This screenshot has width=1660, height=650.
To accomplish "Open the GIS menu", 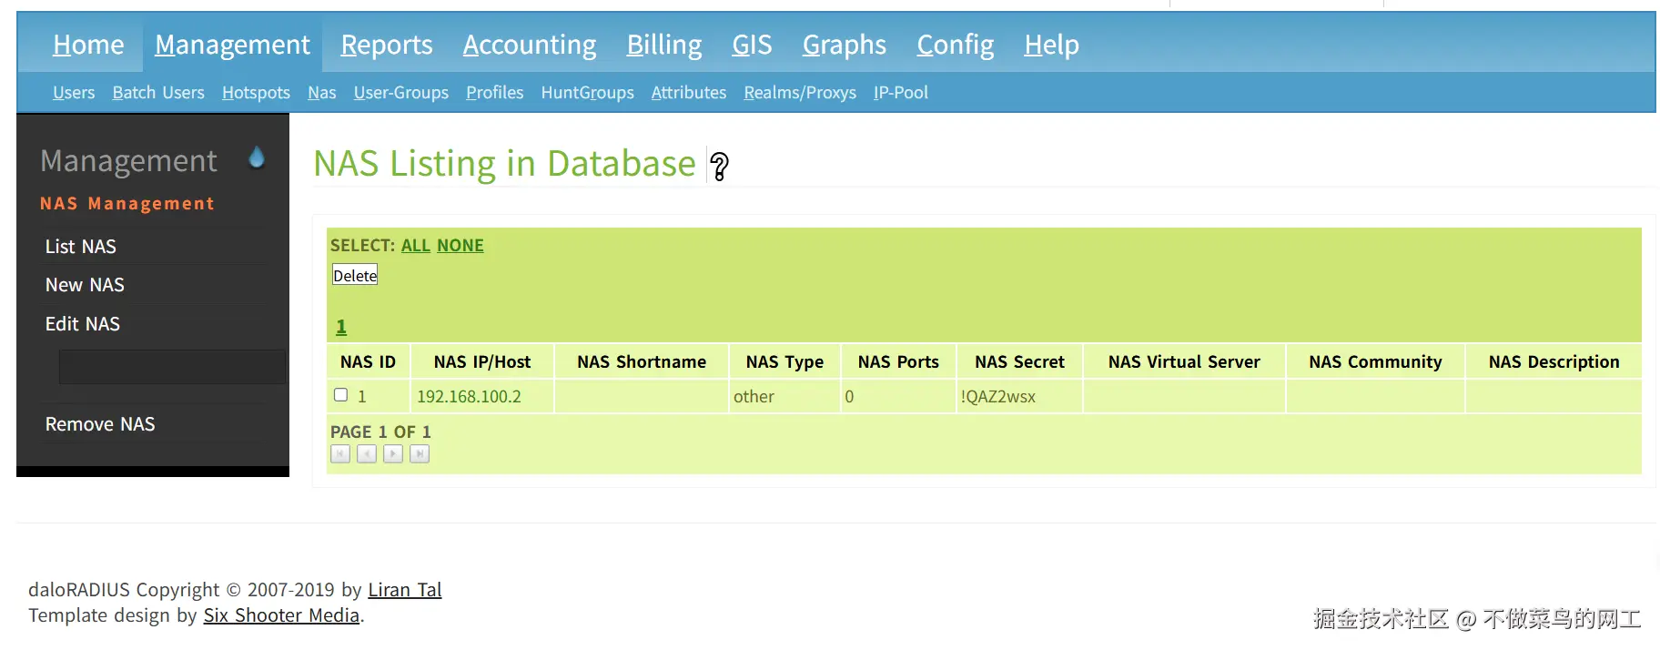I will pyautogui.click(x=752, y=45).
